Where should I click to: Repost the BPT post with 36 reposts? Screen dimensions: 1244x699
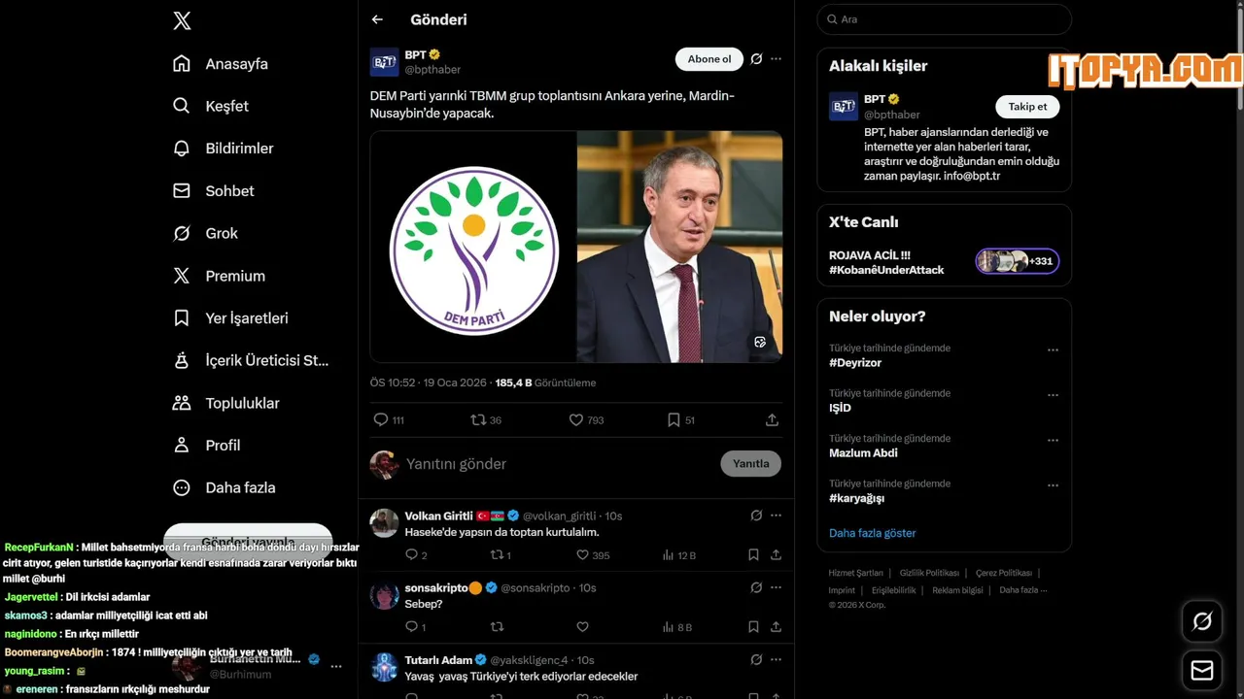(486, 420)
